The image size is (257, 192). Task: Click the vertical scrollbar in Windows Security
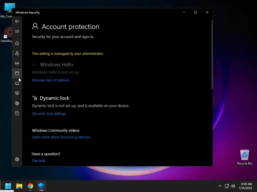click(x=212, y=54)
